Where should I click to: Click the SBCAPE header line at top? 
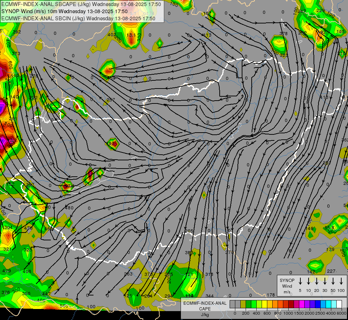(x=81, y=4)
